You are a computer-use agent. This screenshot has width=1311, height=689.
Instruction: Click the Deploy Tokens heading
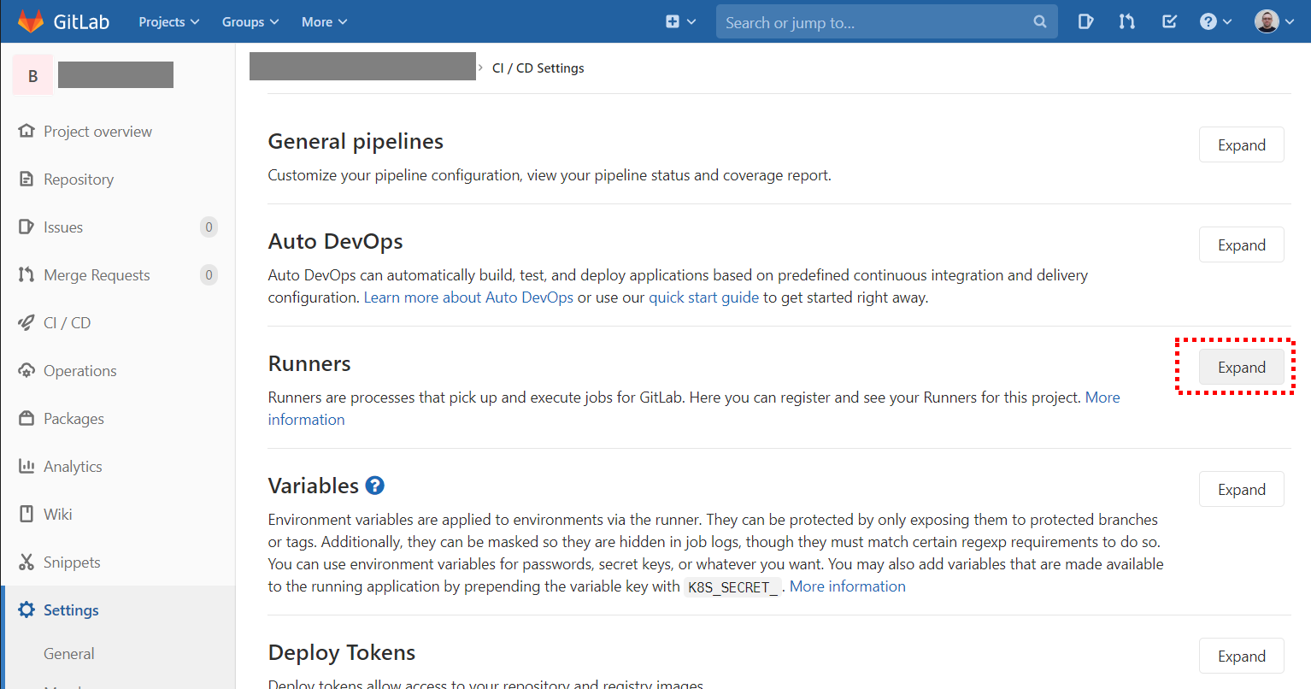click(x=342, y=652)
